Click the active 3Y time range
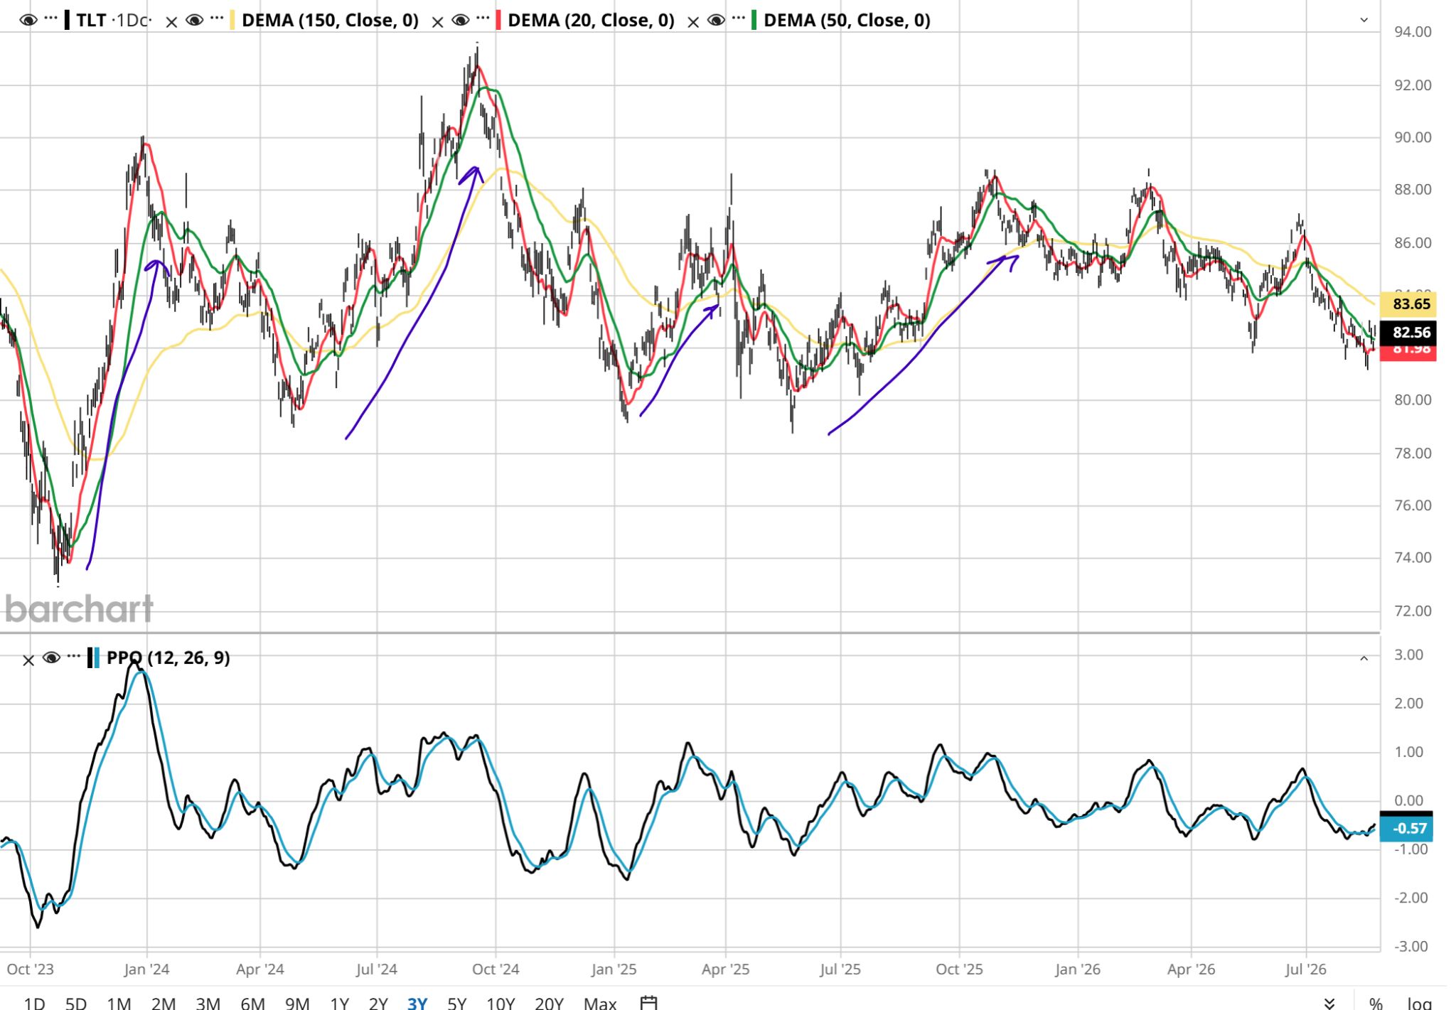 (x=417, y=1003)
